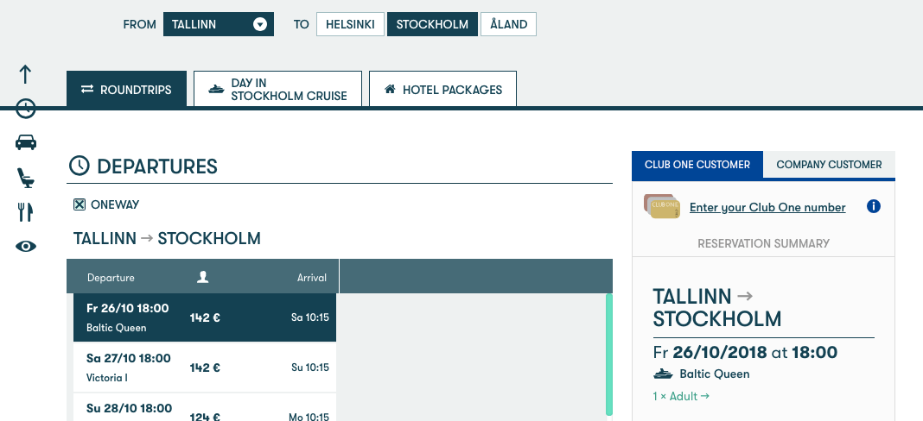Click the Club One card icon
This screenshot has height=421, width=923.
pyautogui.click(x=662, y=206)
